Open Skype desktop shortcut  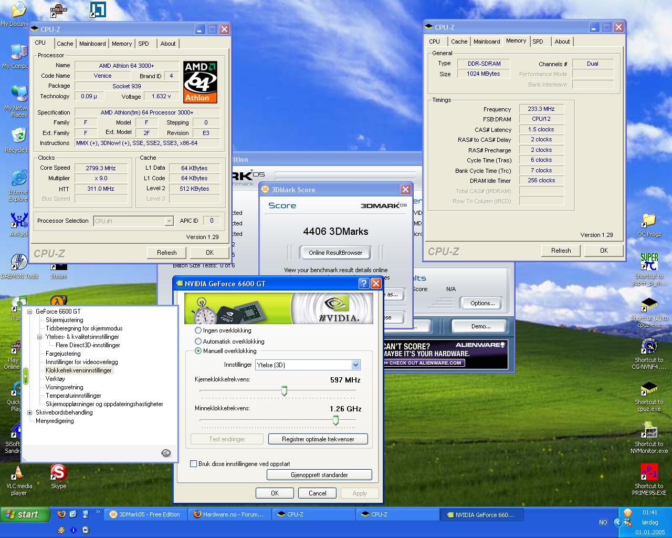click(x=58, y=476)
